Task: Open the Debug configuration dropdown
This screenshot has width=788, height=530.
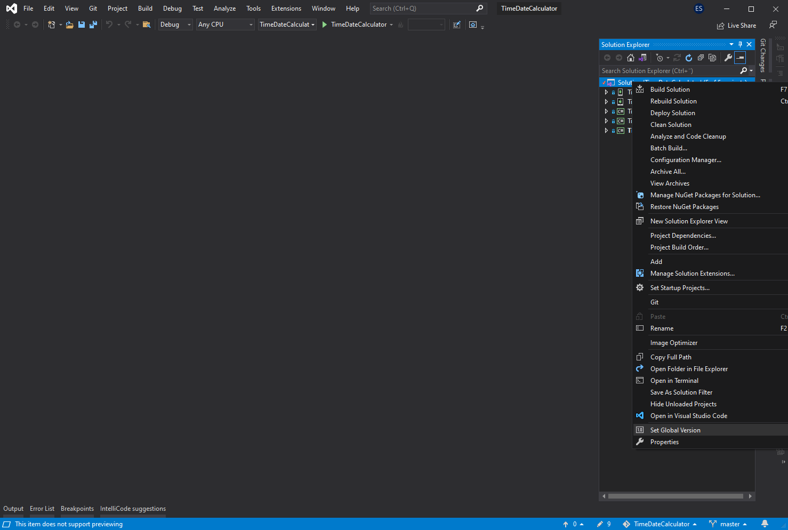Action: [x=175, y=25]
